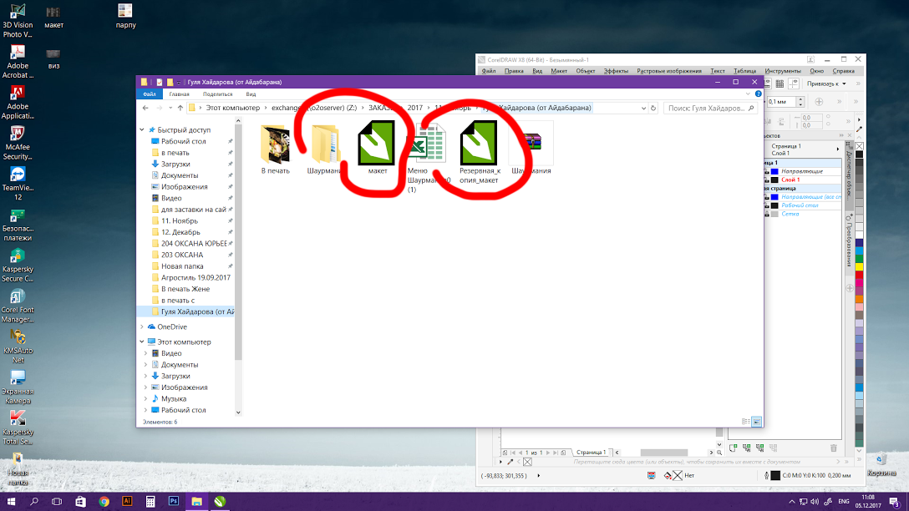Increase CorelDRAW nudge value stepper up
The image size is (909, 511).
(800, 99)
